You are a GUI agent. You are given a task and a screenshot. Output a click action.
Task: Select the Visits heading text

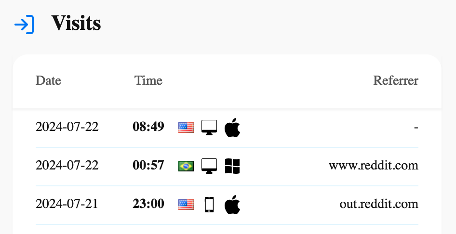tap(76, 23)
